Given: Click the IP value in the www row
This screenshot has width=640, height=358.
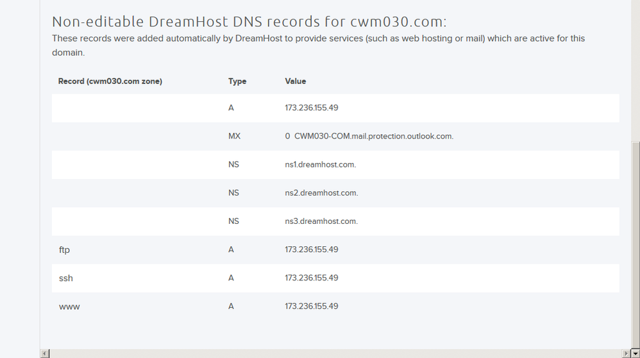Looking at the screenshot, I should [312, 306].
